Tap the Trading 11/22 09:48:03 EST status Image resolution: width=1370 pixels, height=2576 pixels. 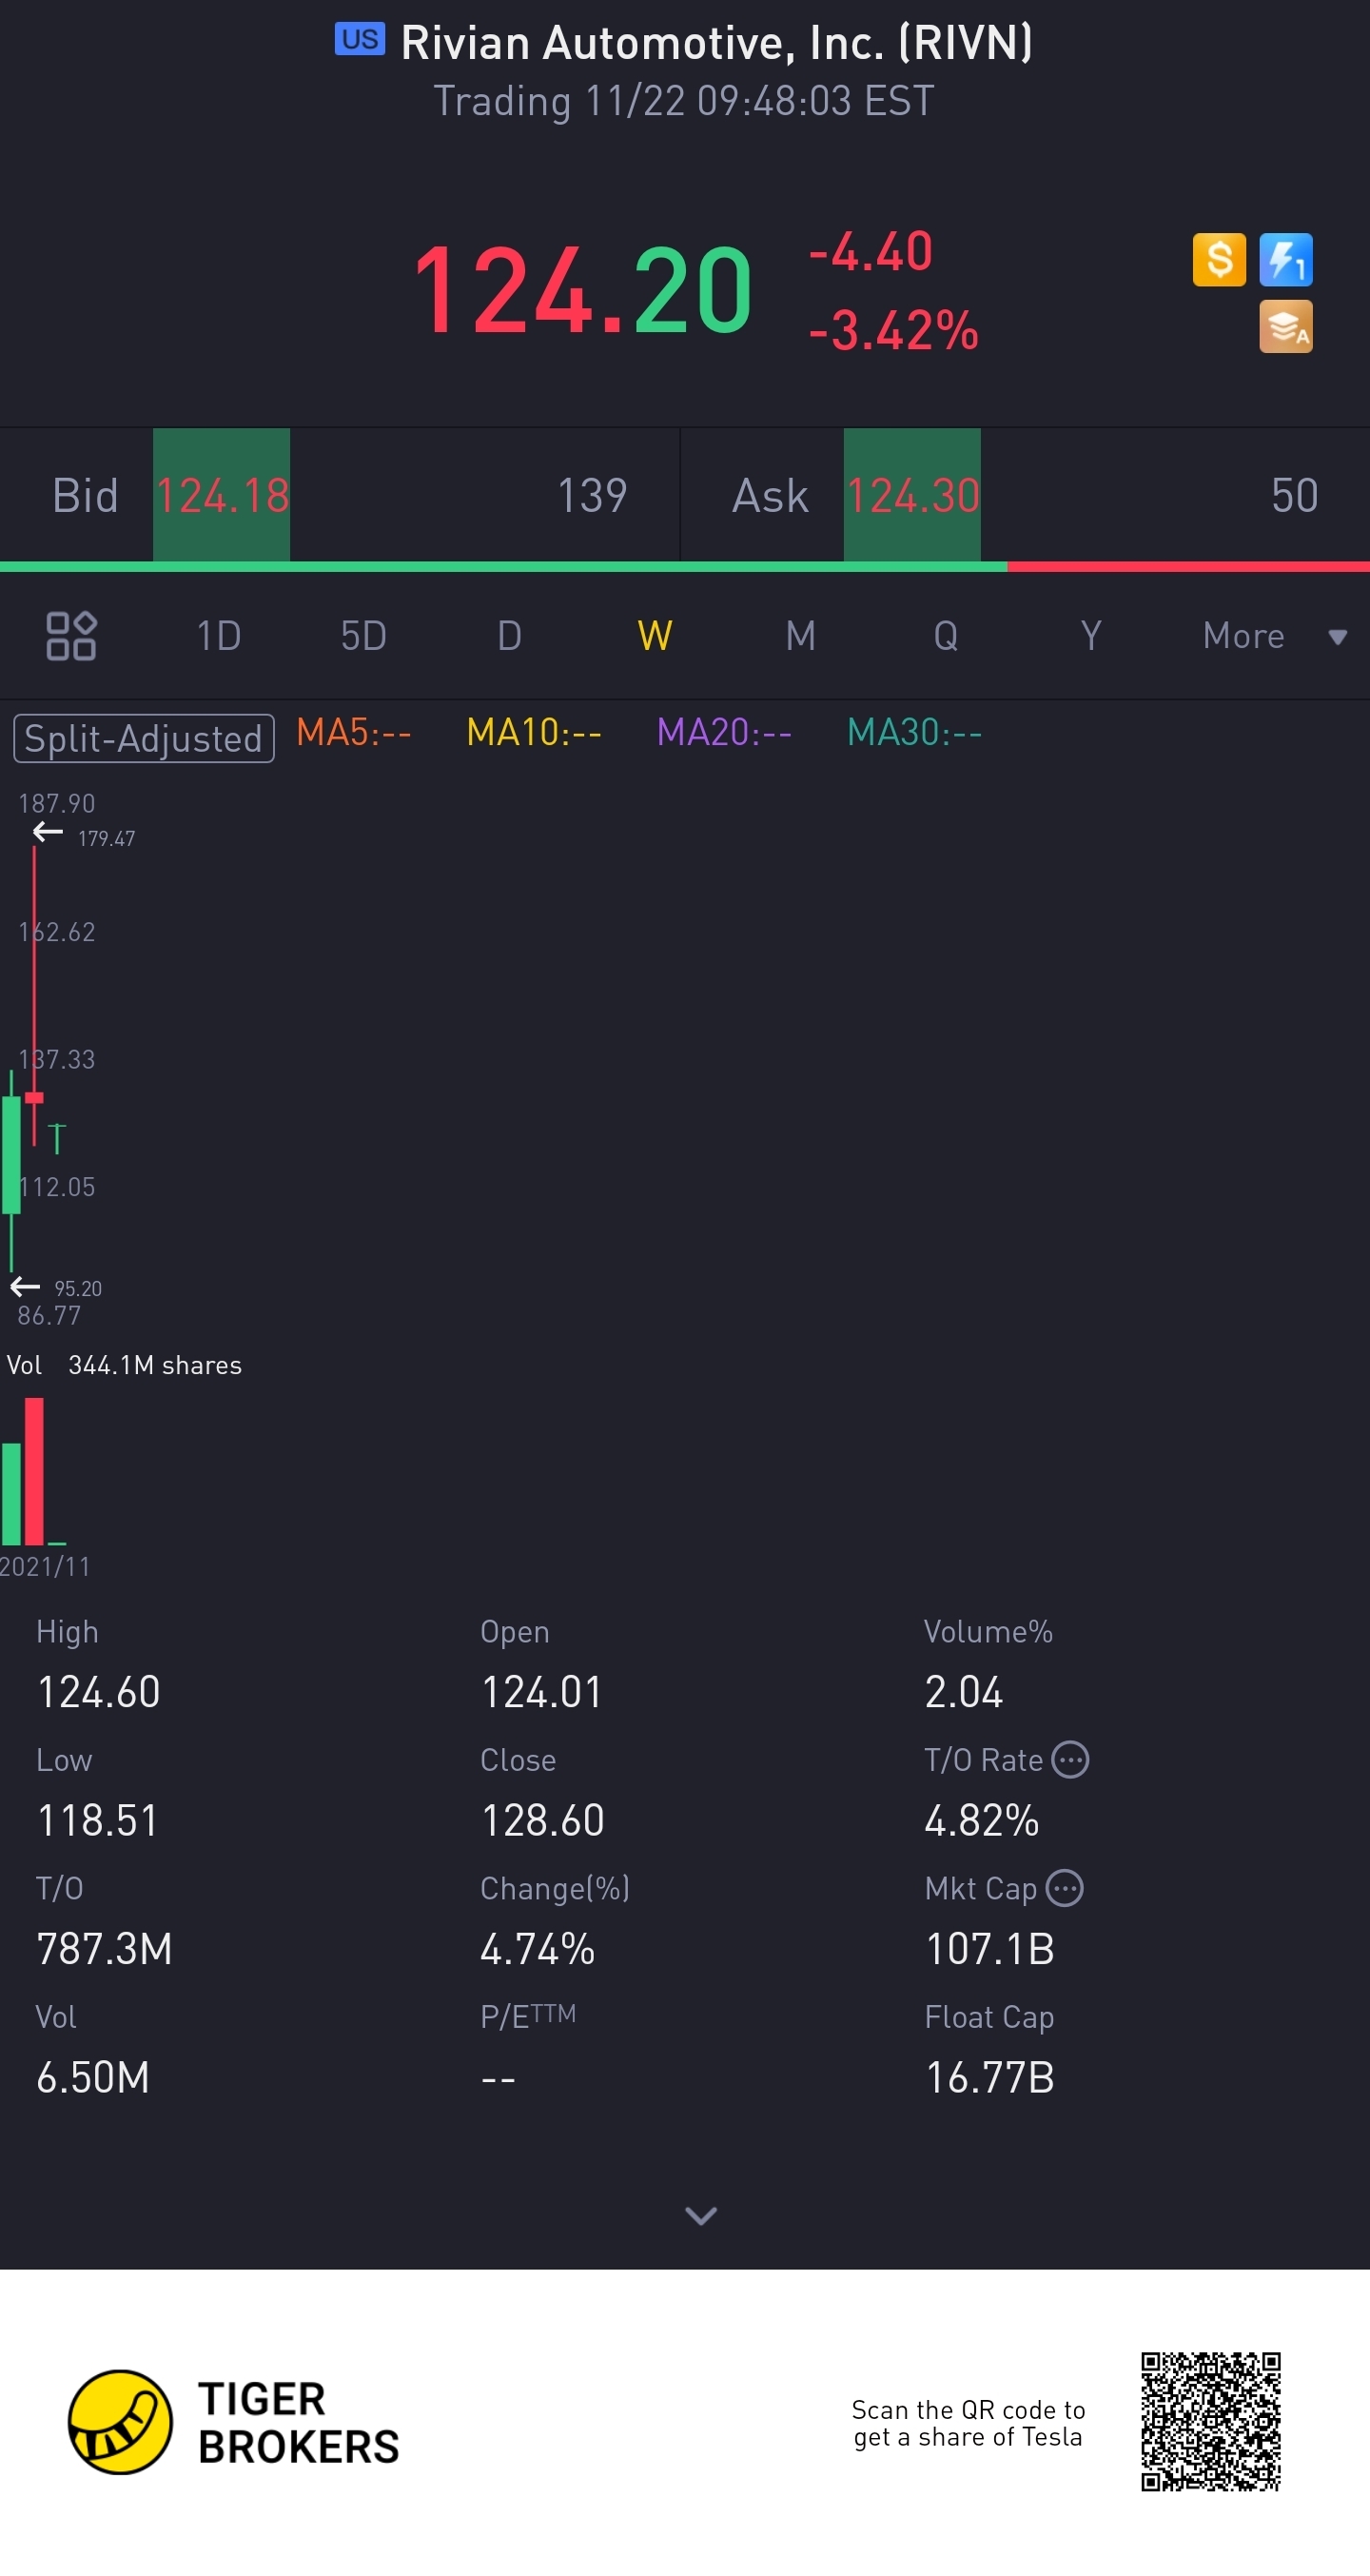coord(684,101)
